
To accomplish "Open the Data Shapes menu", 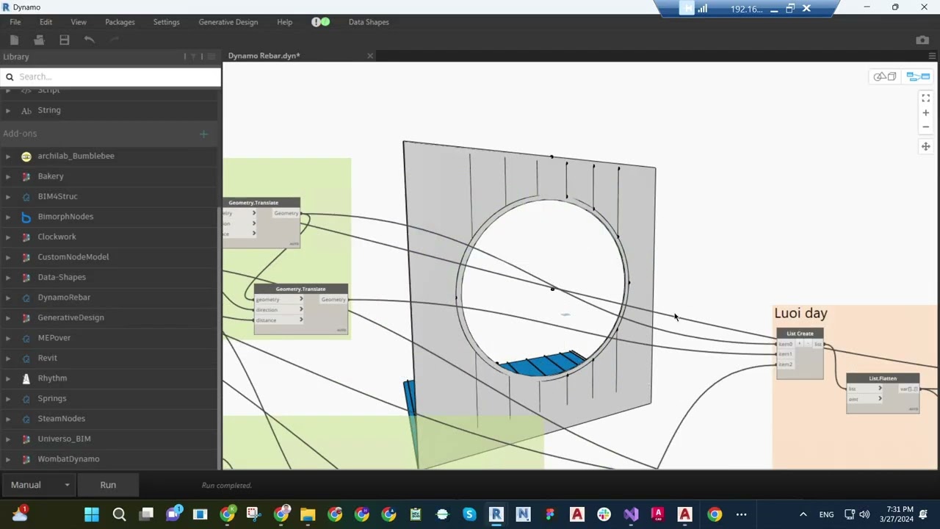I will [x=369, y=22].
